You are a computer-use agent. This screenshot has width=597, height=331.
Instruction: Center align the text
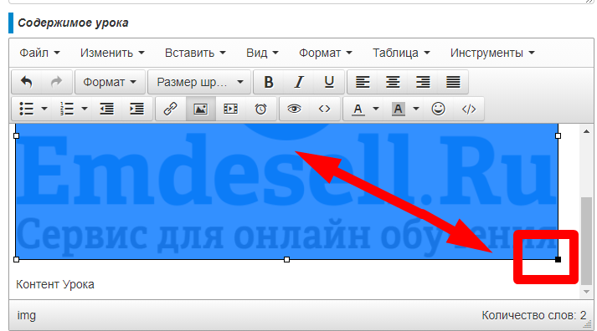coord(393,82)
